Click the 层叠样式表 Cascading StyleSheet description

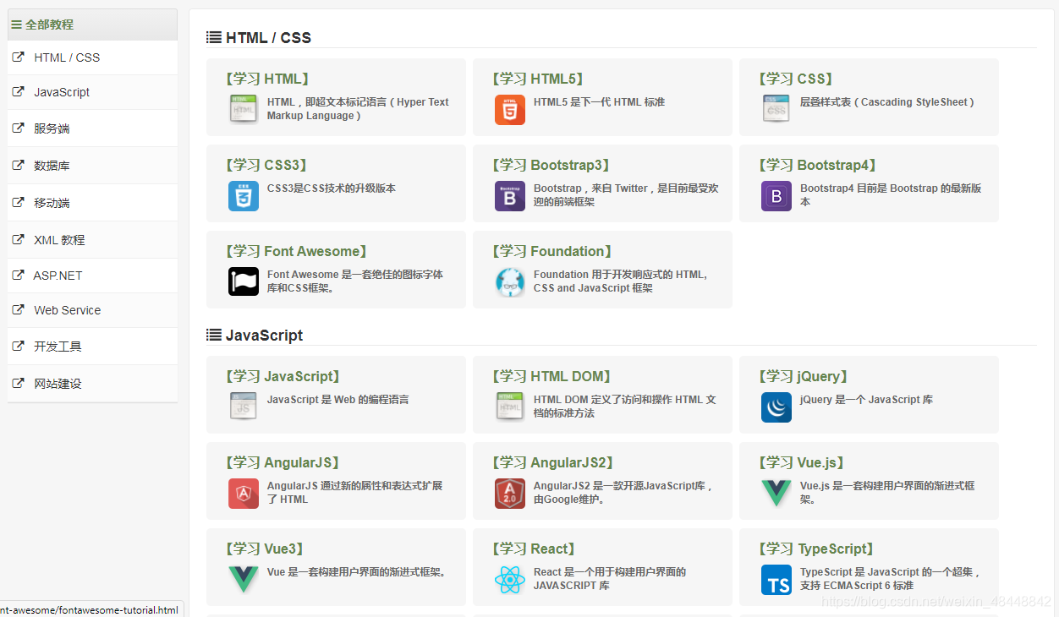coord(887,101)
